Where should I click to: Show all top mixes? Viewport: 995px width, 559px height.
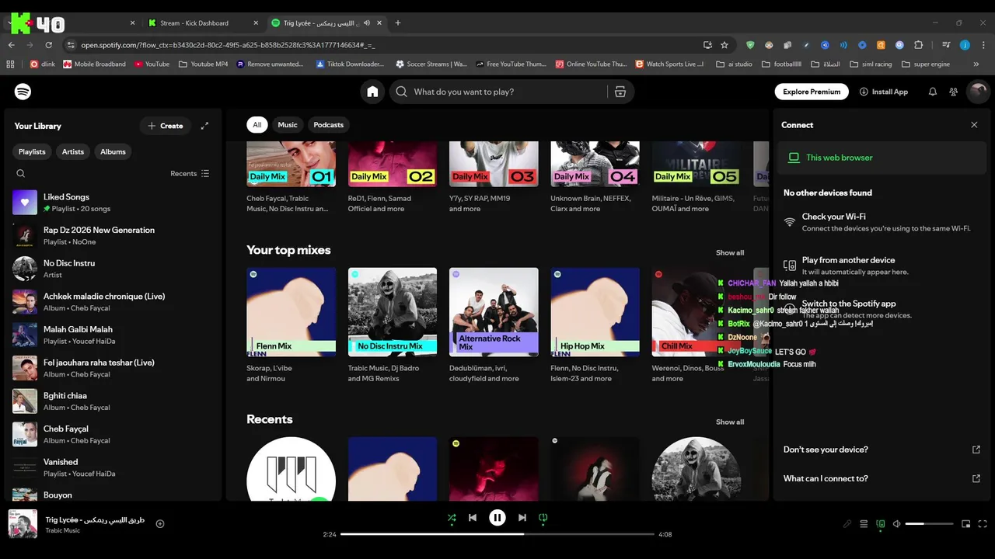click(x=730, y=252)
